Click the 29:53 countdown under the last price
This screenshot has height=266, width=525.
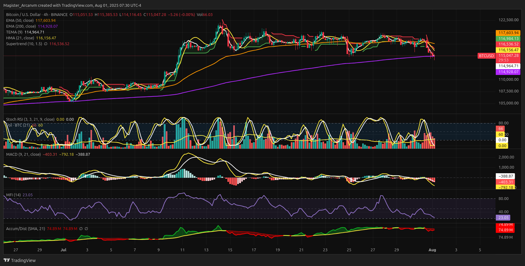click(x=503, y=60)
